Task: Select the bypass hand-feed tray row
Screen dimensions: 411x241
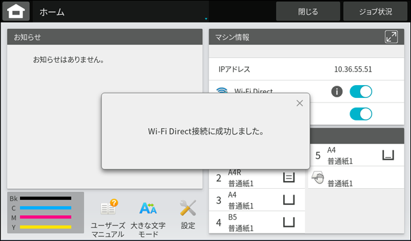Action: click(x=356, y=178)
